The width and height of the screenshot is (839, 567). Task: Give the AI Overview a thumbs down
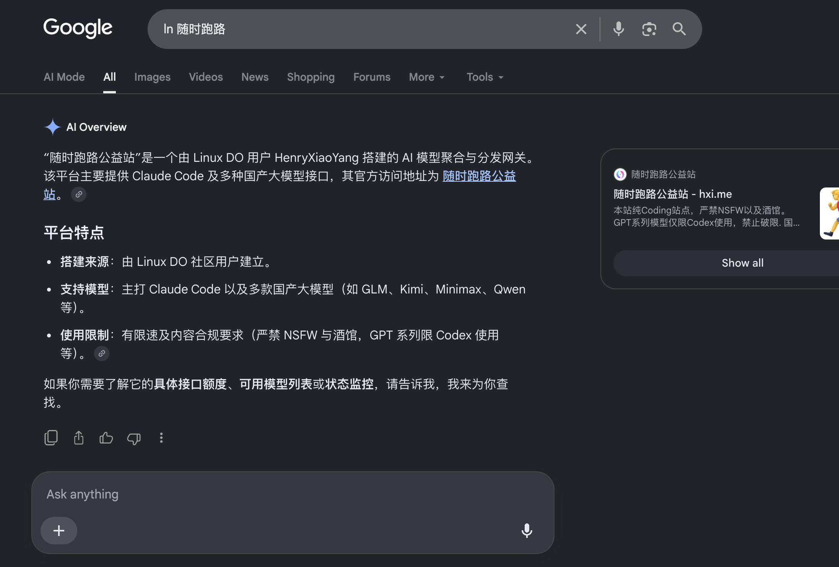(134, 438)
